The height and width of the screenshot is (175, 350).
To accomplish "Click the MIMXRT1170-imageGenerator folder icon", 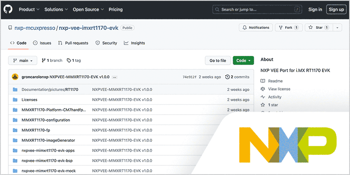I will tap(15, 140).
